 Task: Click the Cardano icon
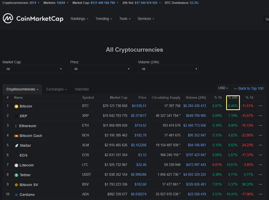click(x=16, y=195)
